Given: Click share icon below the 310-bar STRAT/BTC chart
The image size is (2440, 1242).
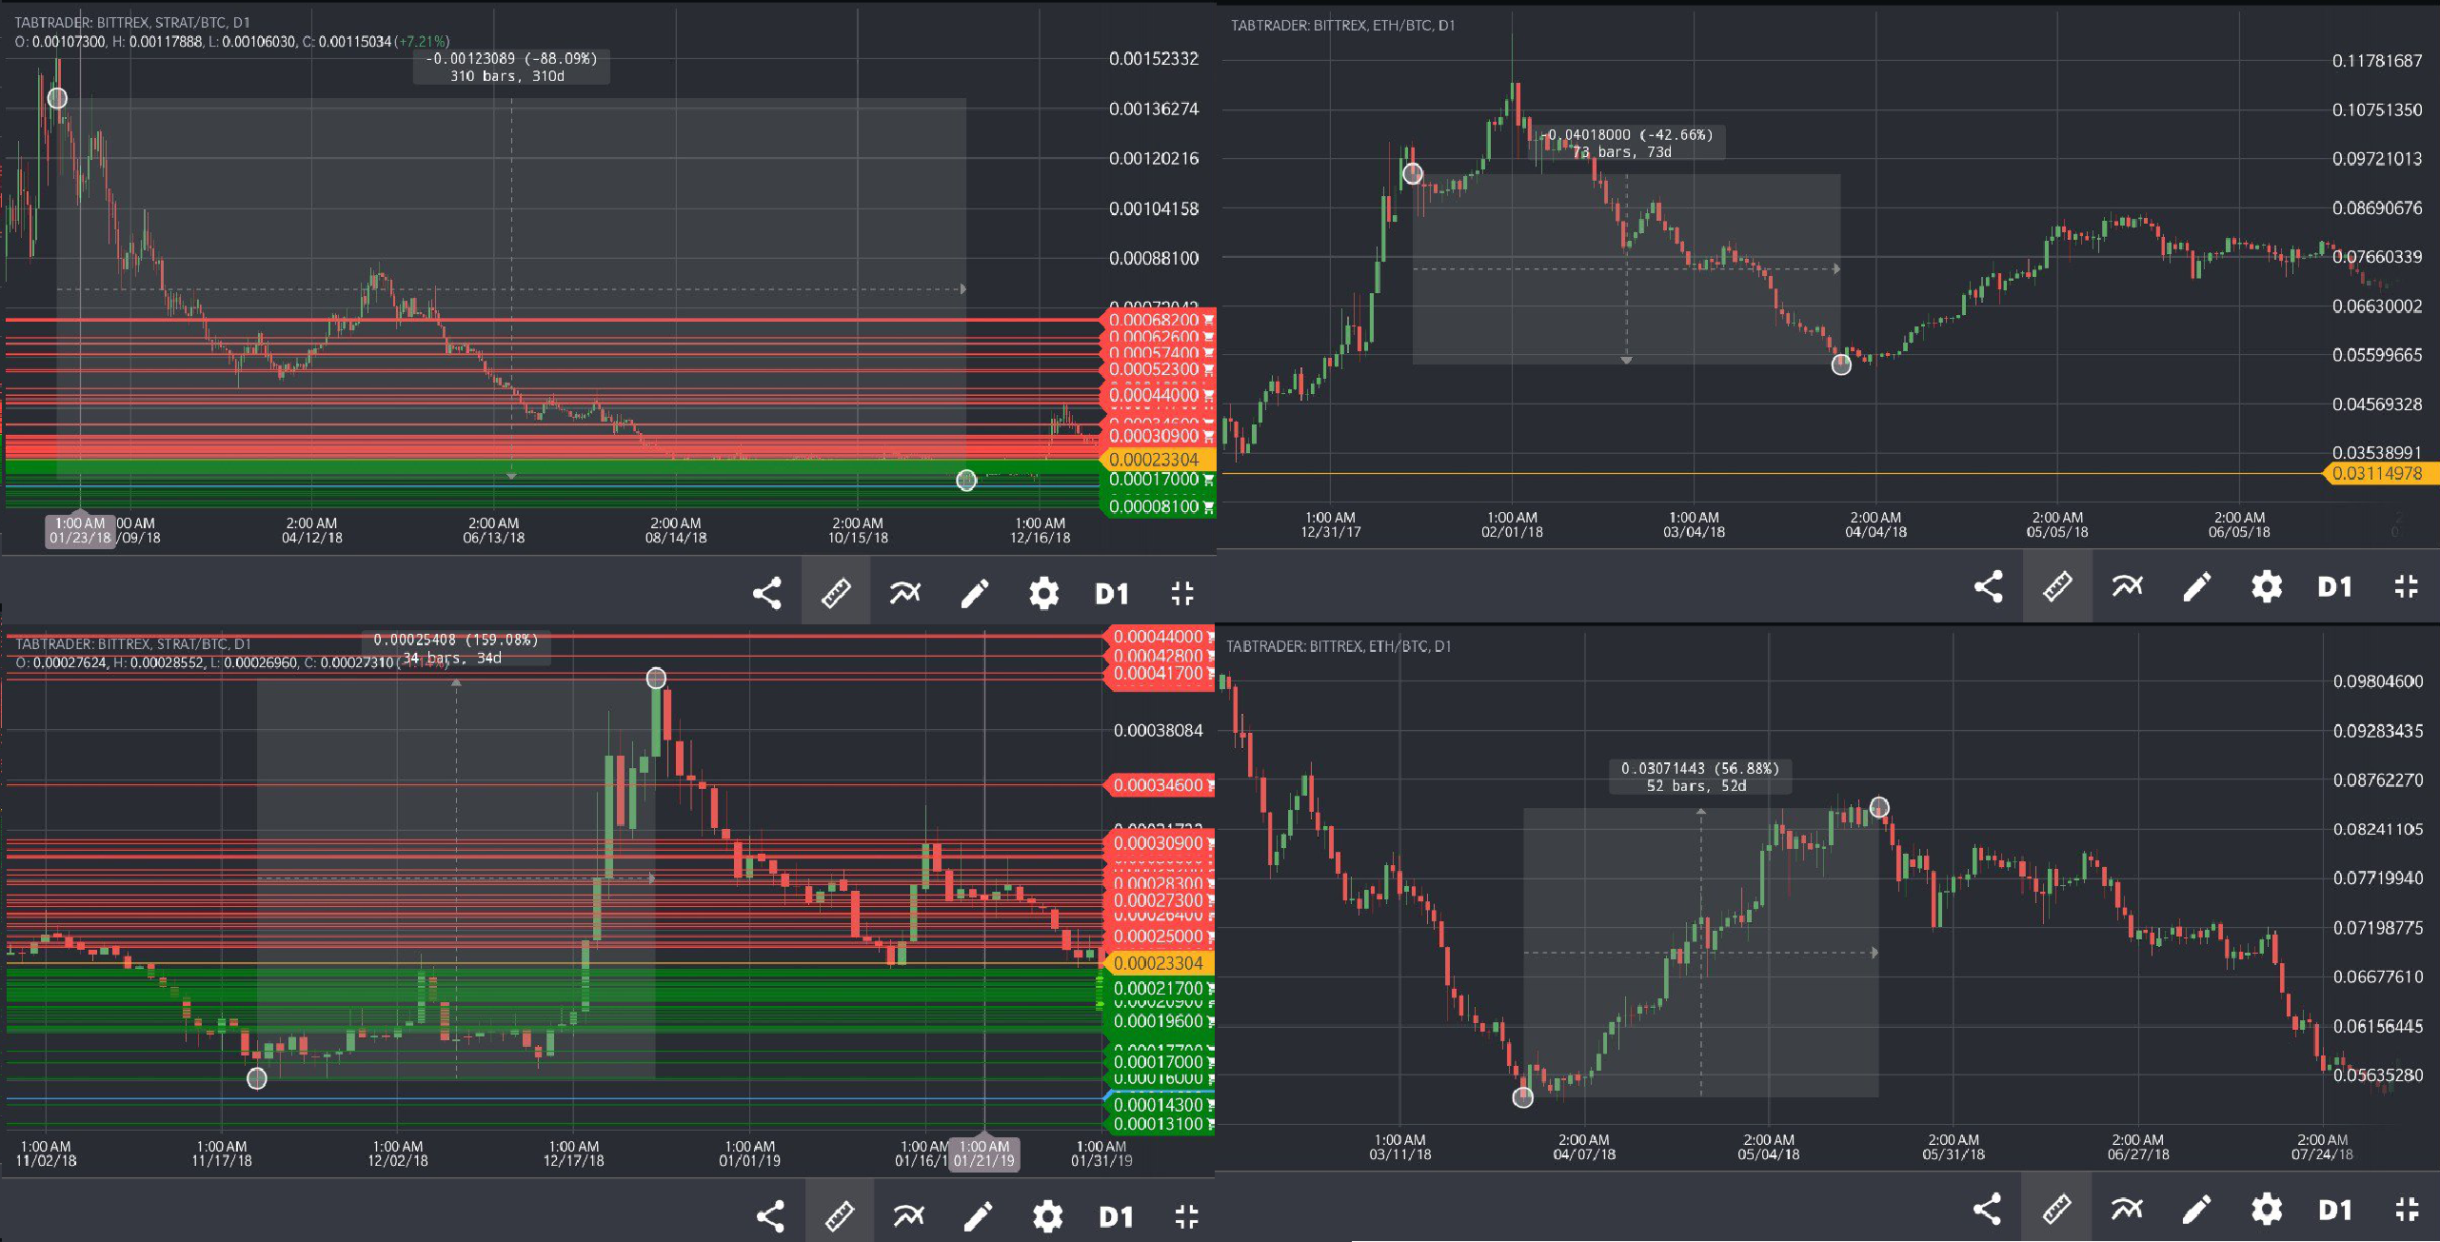Looking at the screenshot, I should (x=767, y=593).
